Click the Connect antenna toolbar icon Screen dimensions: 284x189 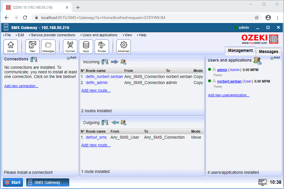click(x=70, y=47)
